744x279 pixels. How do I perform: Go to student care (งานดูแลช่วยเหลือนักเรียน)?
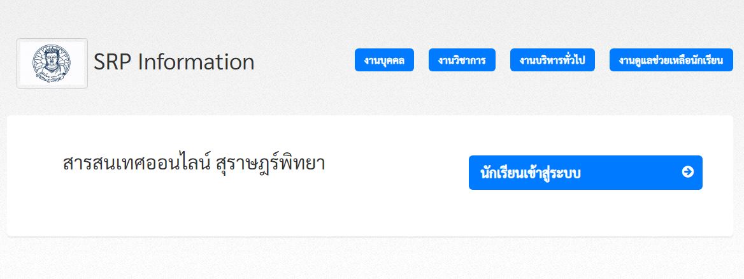(671, 61)
